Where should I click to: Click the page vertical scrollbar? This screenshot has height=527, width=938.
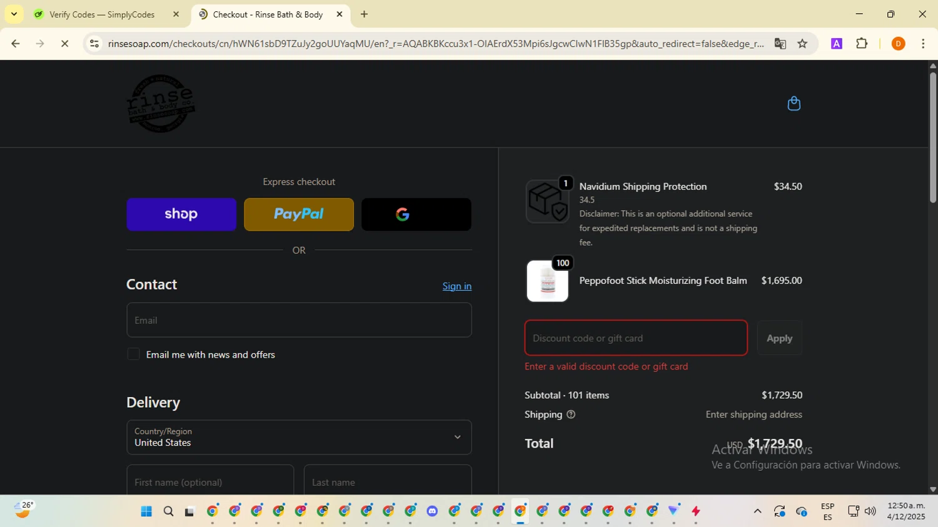pos(932,138)
